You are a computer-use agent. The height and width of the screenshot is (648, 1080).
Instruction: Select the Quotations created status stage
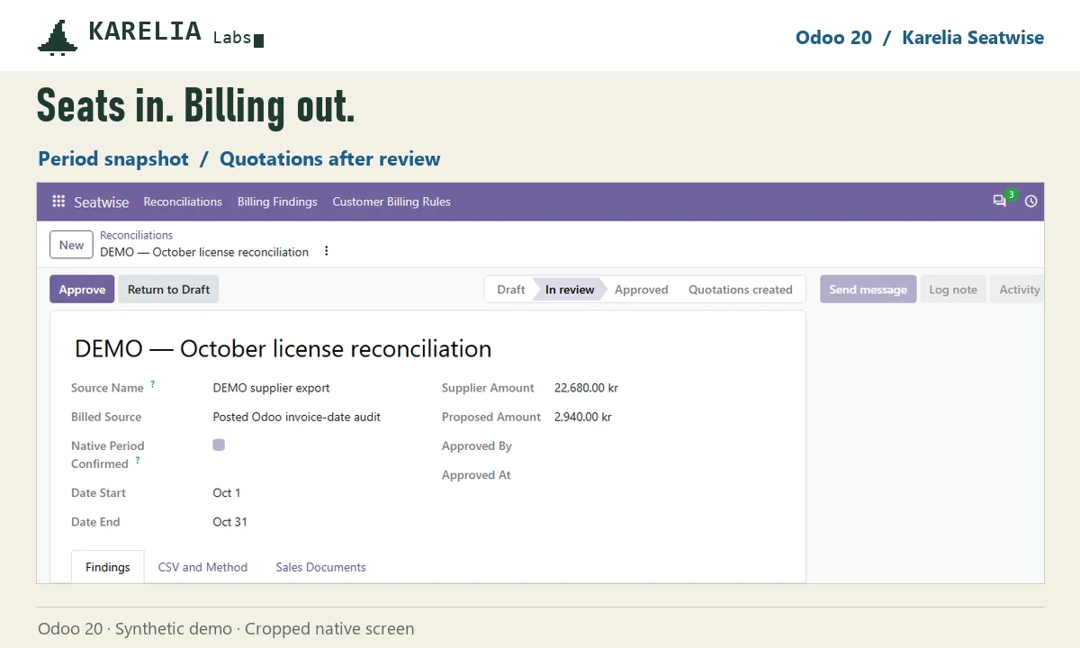point(741,289)
